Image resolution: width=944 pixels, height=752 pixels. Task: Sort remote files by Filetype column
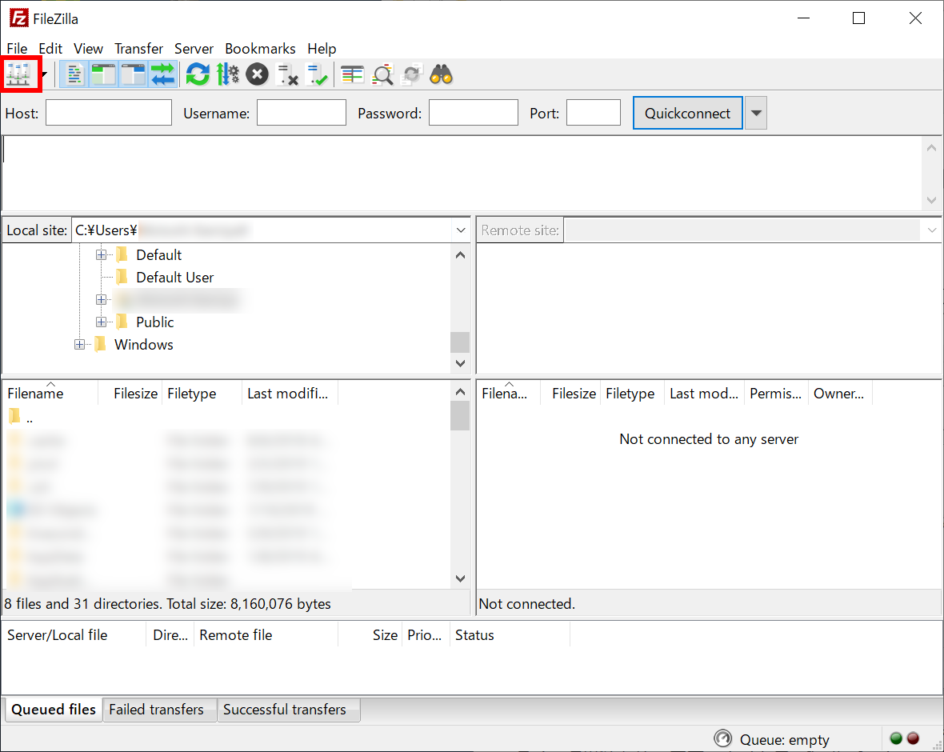pos(632,393)
